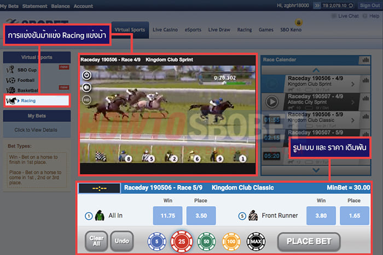
Task: Open the Live Draw tab
Action: 219,29
